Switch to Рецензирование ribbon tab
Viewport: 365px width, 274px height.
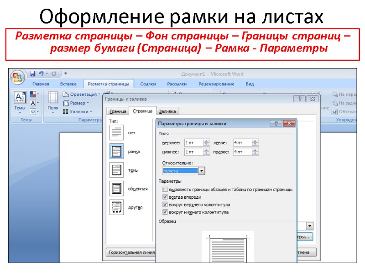click(216, 84)
